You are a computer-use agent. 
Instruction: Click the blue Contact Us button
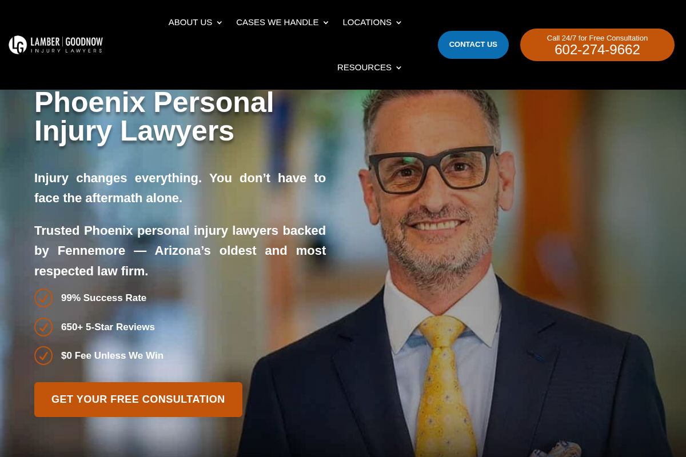[473, 45]
